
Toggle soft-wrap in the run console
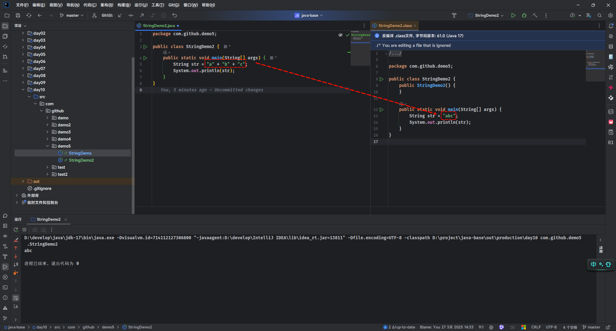(x=16, y=298)
